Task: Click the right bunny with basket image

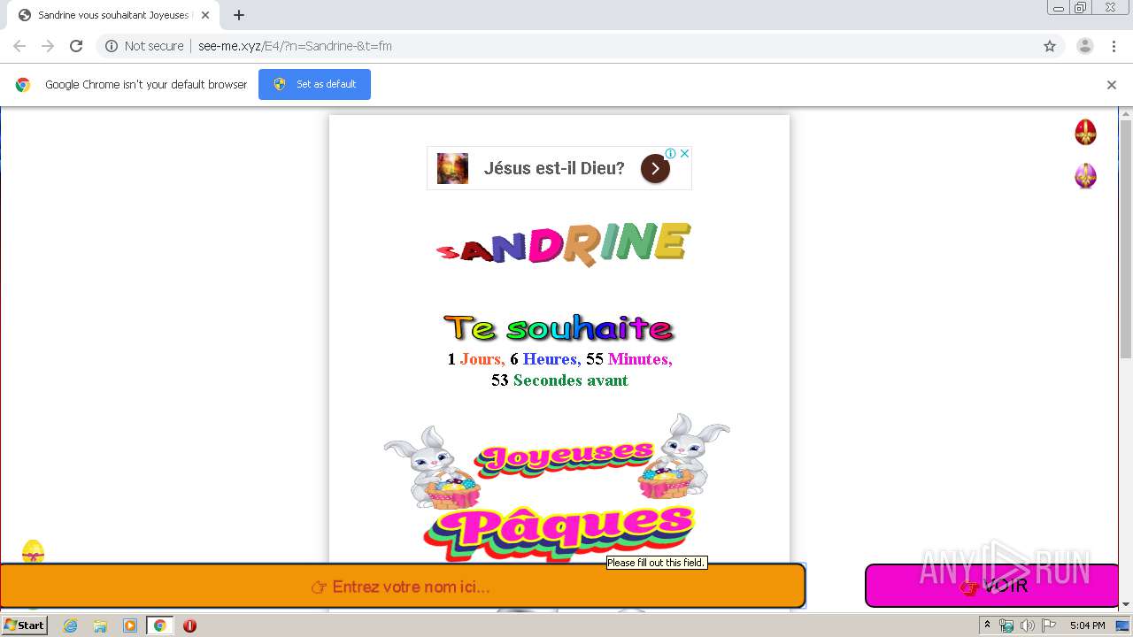Action: click(x=683, y=456)
